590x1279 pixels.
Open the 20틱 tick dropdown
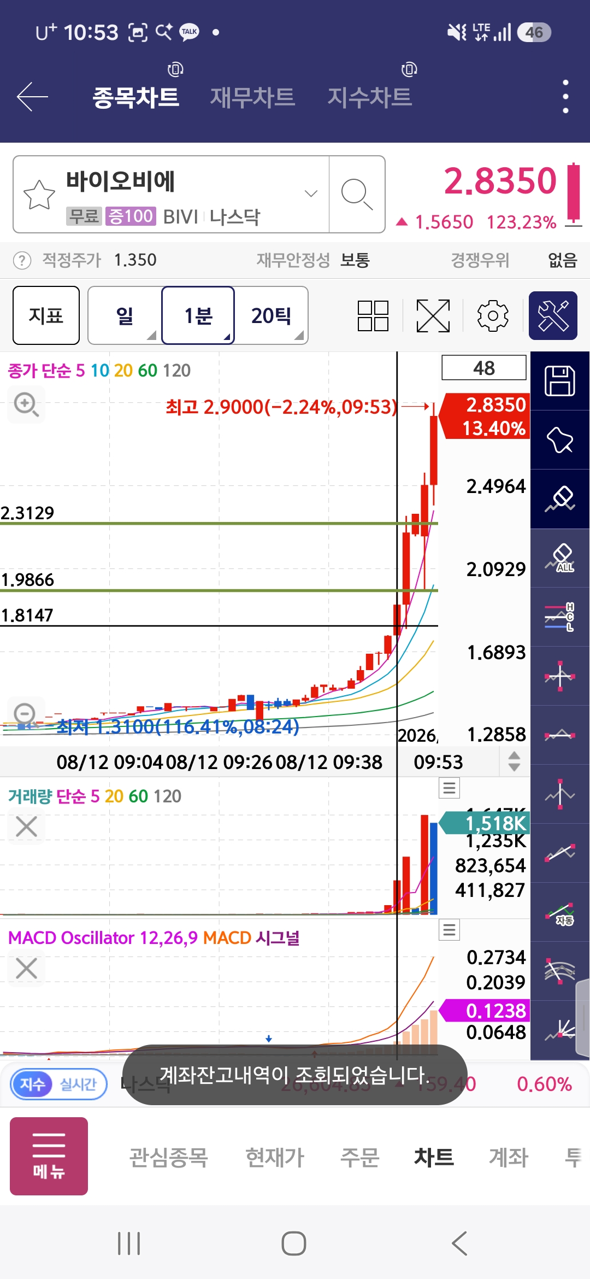(272, 315)
